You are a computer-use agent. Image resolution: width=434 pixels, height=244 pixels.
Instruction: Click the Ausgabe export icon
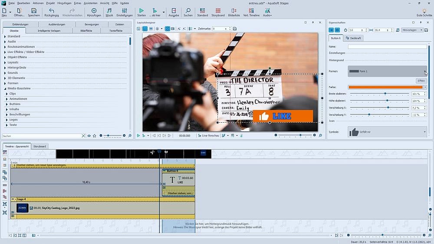point(174,10)
